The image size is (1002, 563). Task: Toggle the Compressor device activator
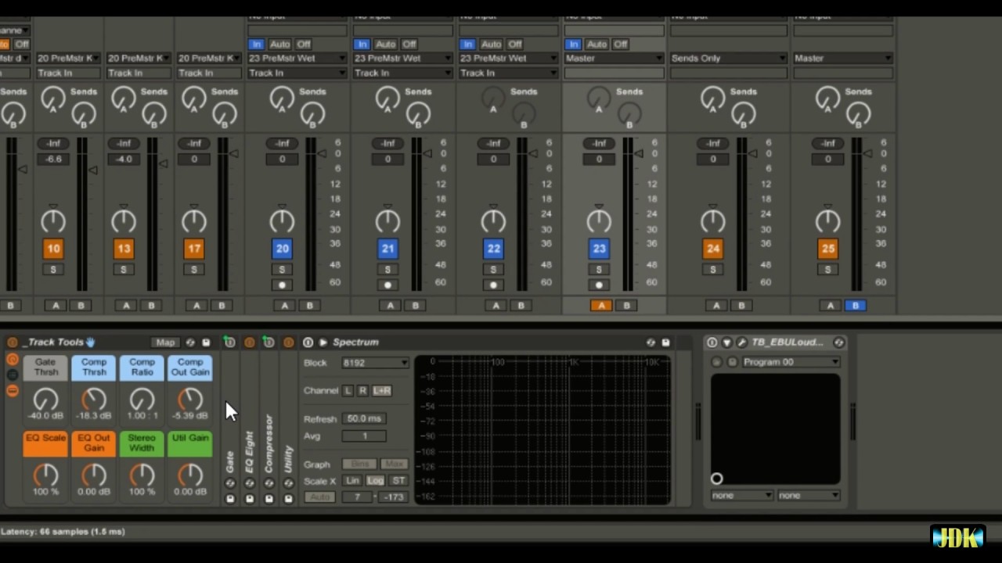(269, 342)
